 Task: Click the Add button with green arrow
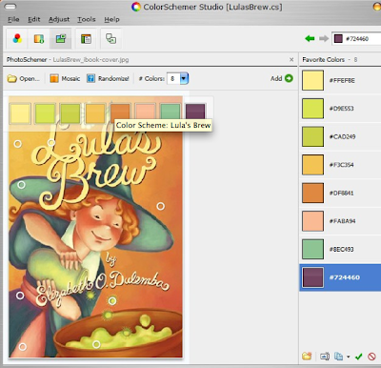coord(282,78)
